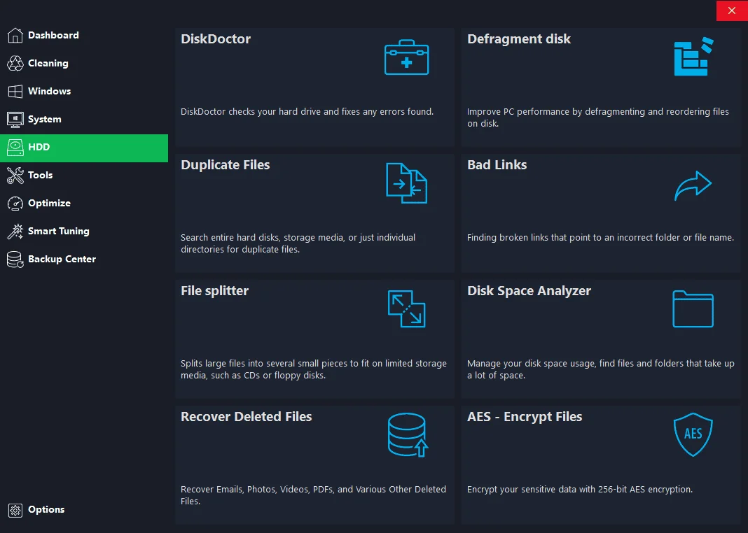
Task: Click the Duplicate Files documents icon
Action: pyautogui.click(x=406, y=183)
